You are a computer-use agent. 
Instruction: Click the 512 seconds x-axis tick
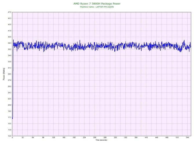click(x=177, y=137)
